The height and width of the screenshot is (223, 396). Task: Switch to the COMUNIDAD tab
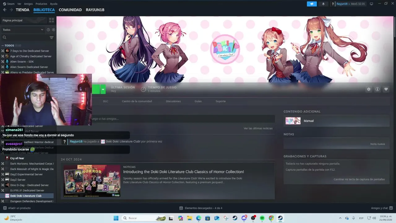(70, 10)
